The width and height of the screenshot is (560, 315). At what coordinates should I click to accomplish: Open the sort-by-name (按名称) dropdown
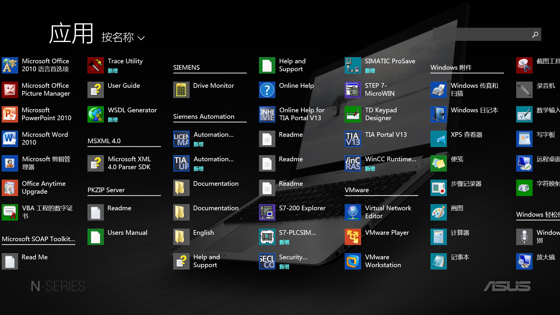(118, 37)
